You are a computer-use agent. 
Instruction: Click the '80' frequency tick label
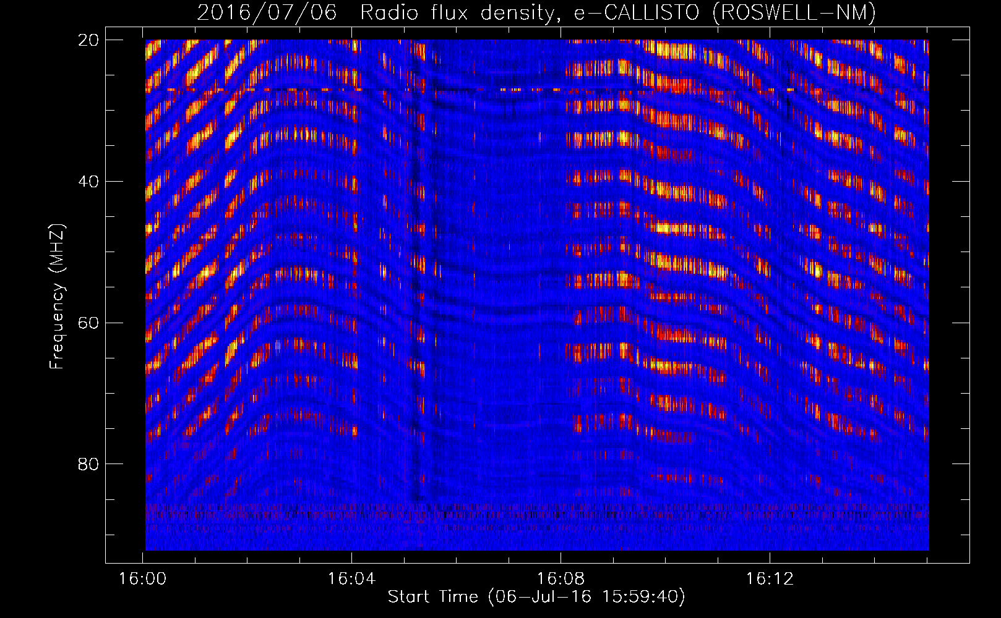88,464
